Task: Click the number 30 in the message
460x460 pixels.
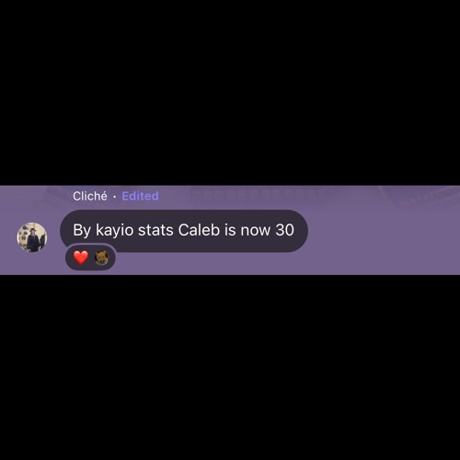Action: click(285, 230)
